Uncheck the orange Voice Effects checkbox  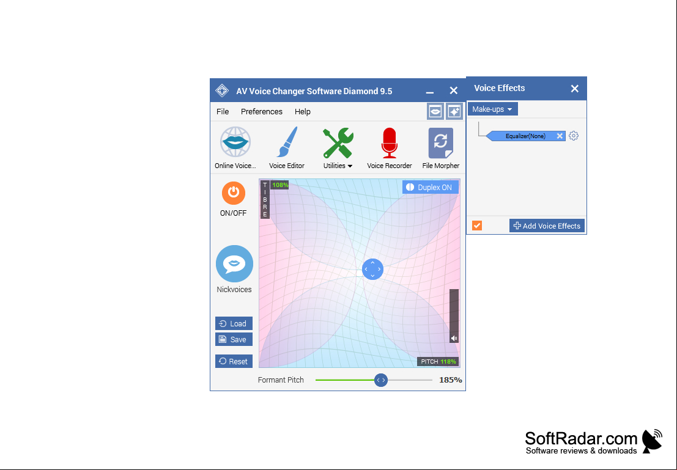coord(477,226)
